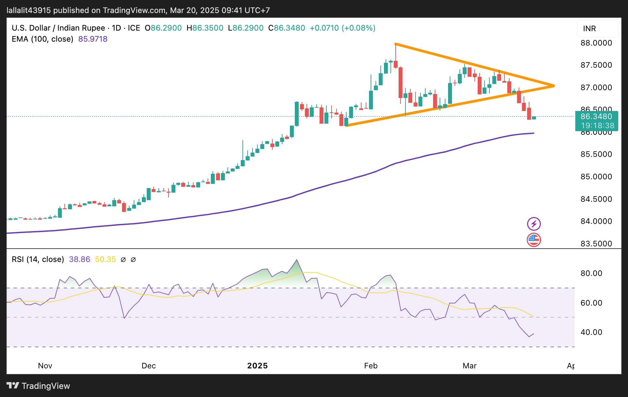Click the RSI value 38.86 in purple
The height and width of the screenshot is (397, 628).
(x=79, y=259)
